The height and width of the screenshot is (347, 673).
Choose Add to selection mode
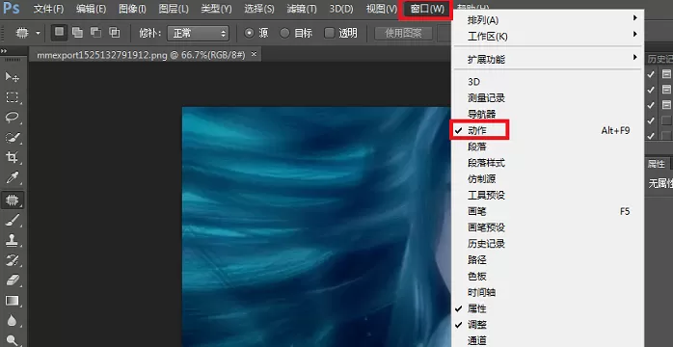tap(77, 33)
